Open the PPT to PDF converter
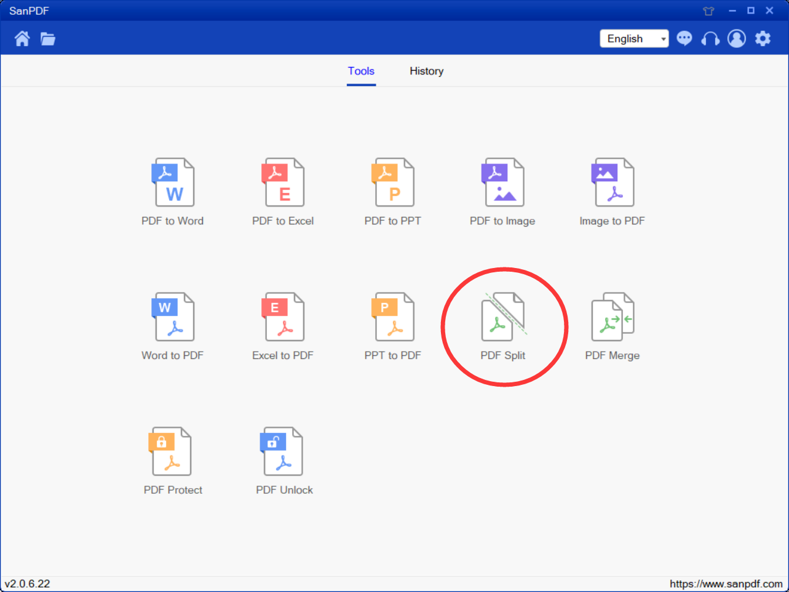789x592 pixels. tap(393, 325)
